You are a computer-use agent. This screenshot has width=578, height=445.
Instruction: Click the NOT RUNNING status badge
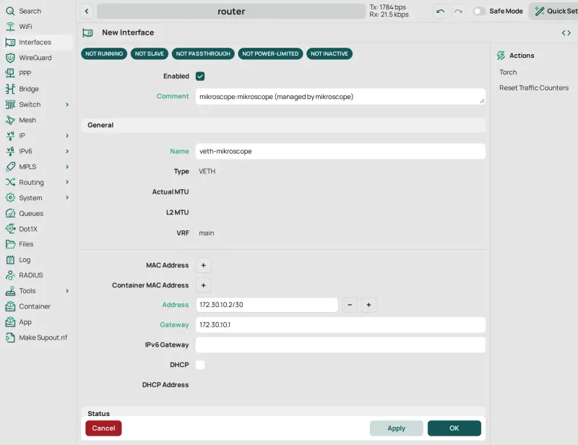click(104, 54)
